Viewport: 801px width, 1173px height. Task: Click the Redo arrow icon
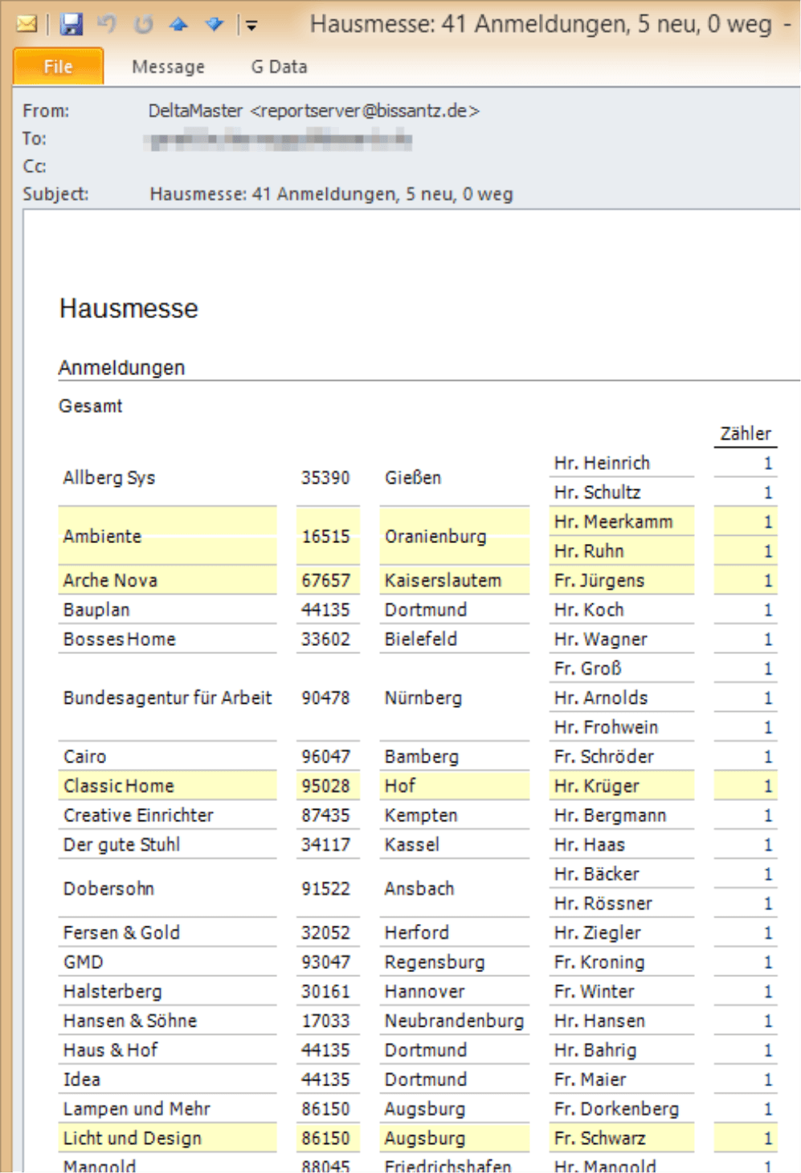[x=143, y=24]
